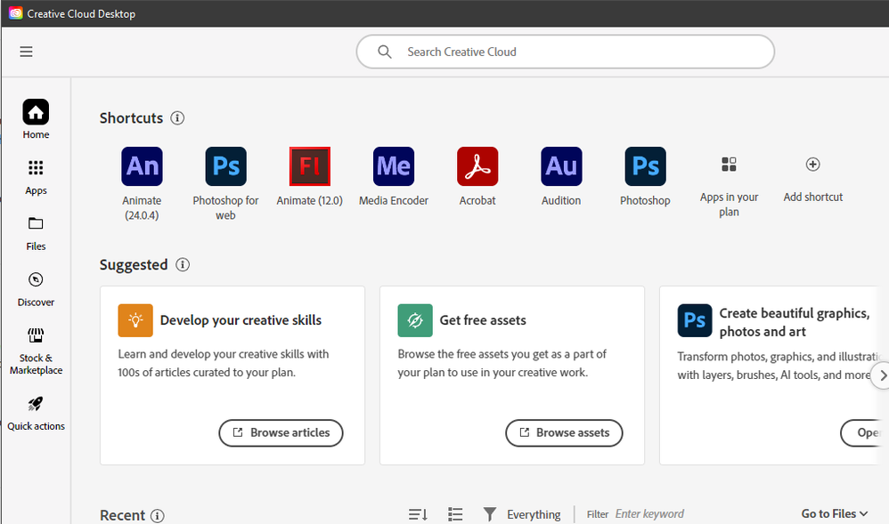Launch Media Encoder shortcut
This screenshot has width=889, height=524.
(394, 177)
